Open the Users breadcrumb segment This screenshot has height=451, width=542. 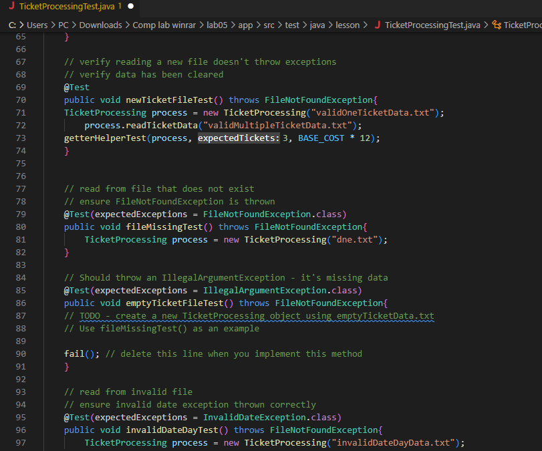tap(37, 25)
